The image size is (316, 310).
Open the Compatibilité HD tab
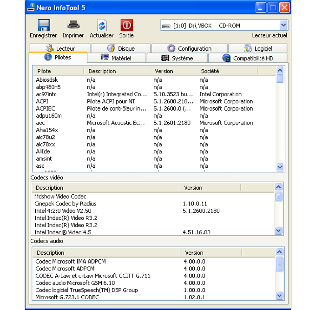tap(248, 58)
